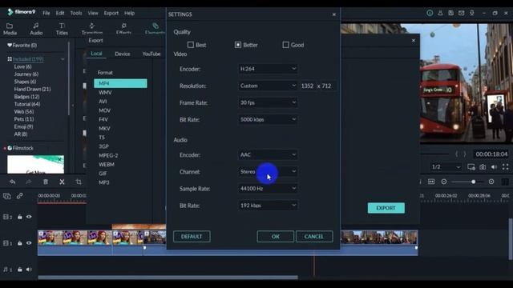Open video Bit Rate 5000 kbps dropdown
Viewport: 513px width, 288px height.
tap(268, 119)
